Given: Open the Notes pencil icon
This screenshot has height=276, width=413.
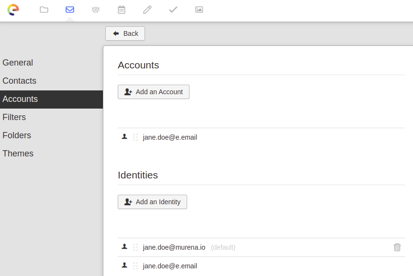Looking at the screenshot, I should tap(147, 9).
